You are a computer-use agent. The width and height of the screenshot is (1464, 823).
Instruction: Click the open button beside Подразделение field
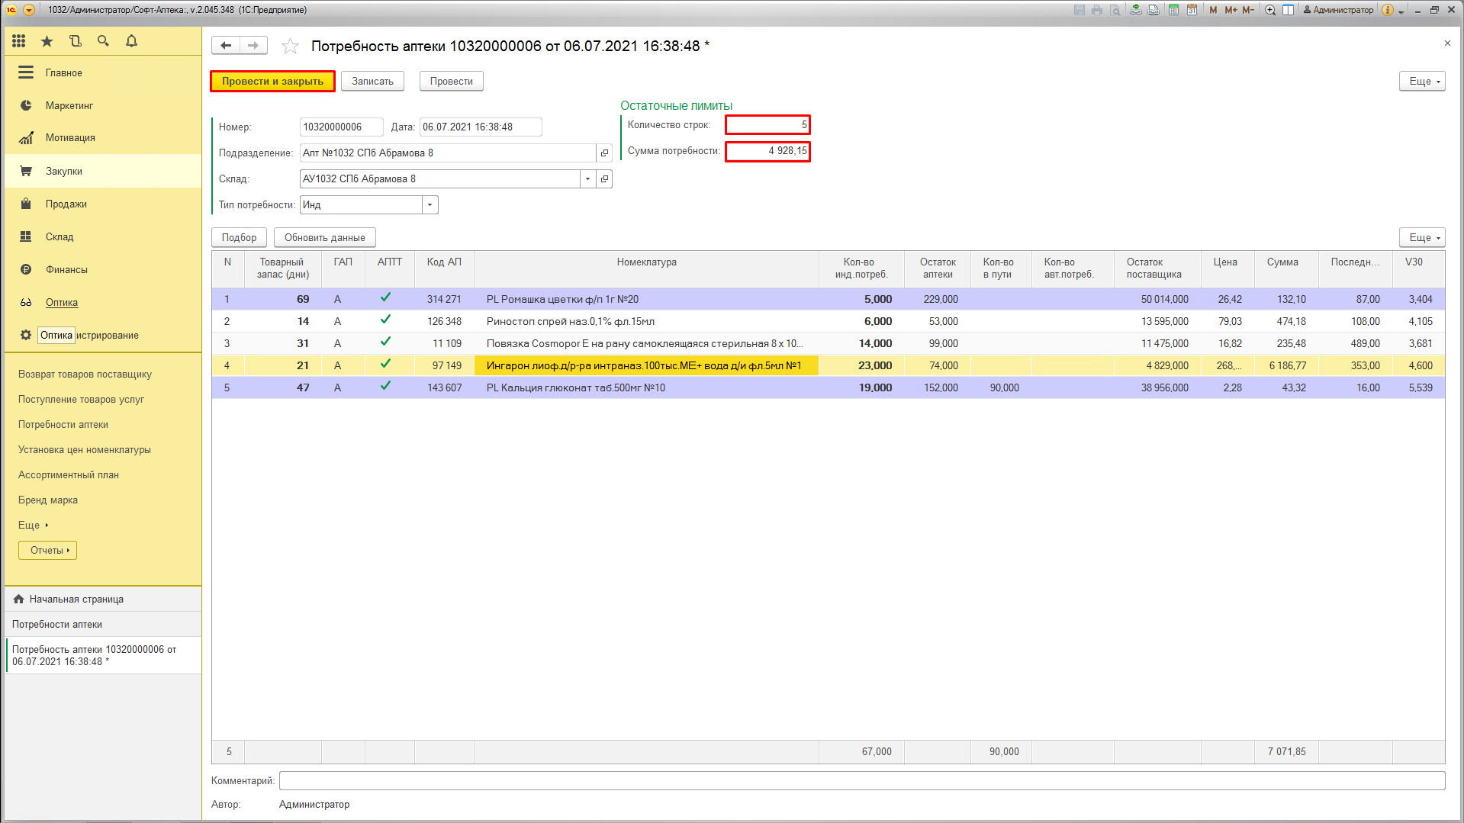tap(604, 153)
